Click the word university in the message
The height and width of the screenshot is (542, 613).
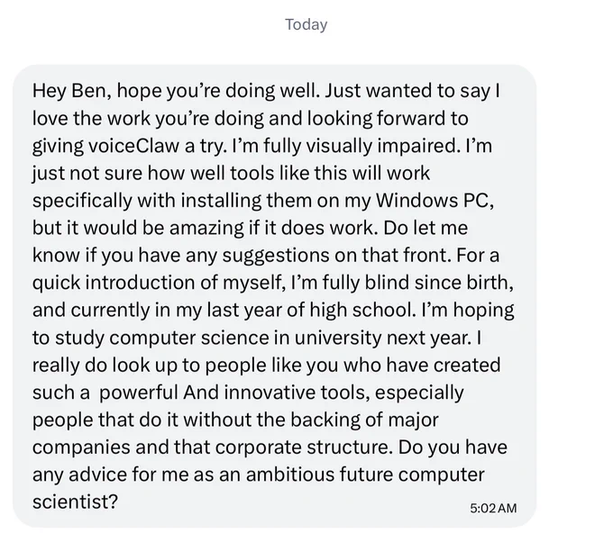[x=338, y=339]
